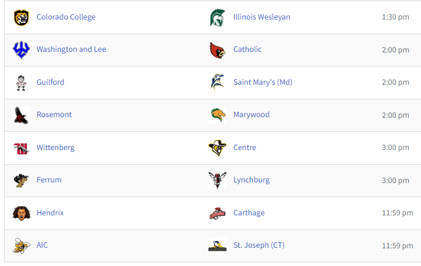Screen dimensions: 421x266
Task: Click the AIC yellow jacket logo
Action: pyautogui.click(x=21, y=246)
